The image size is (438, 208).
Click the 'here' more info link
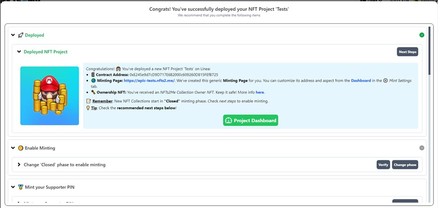pyautogui.click(x=260, y=92)
